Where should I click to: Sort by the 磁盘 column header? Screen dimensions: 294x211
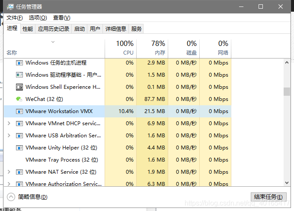pos(184,49)
